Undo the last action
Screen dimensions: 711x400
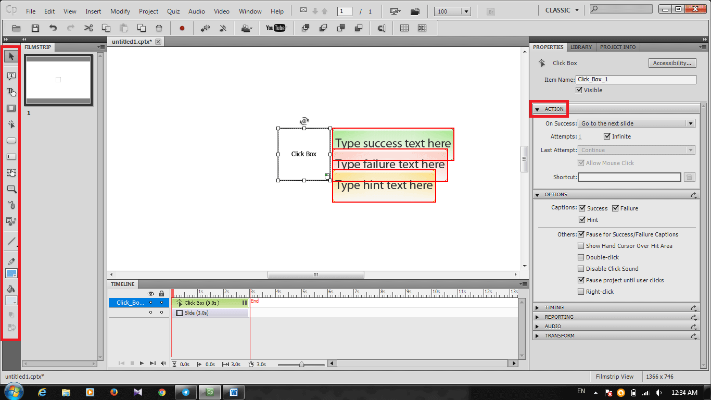(x=53, y=28)
